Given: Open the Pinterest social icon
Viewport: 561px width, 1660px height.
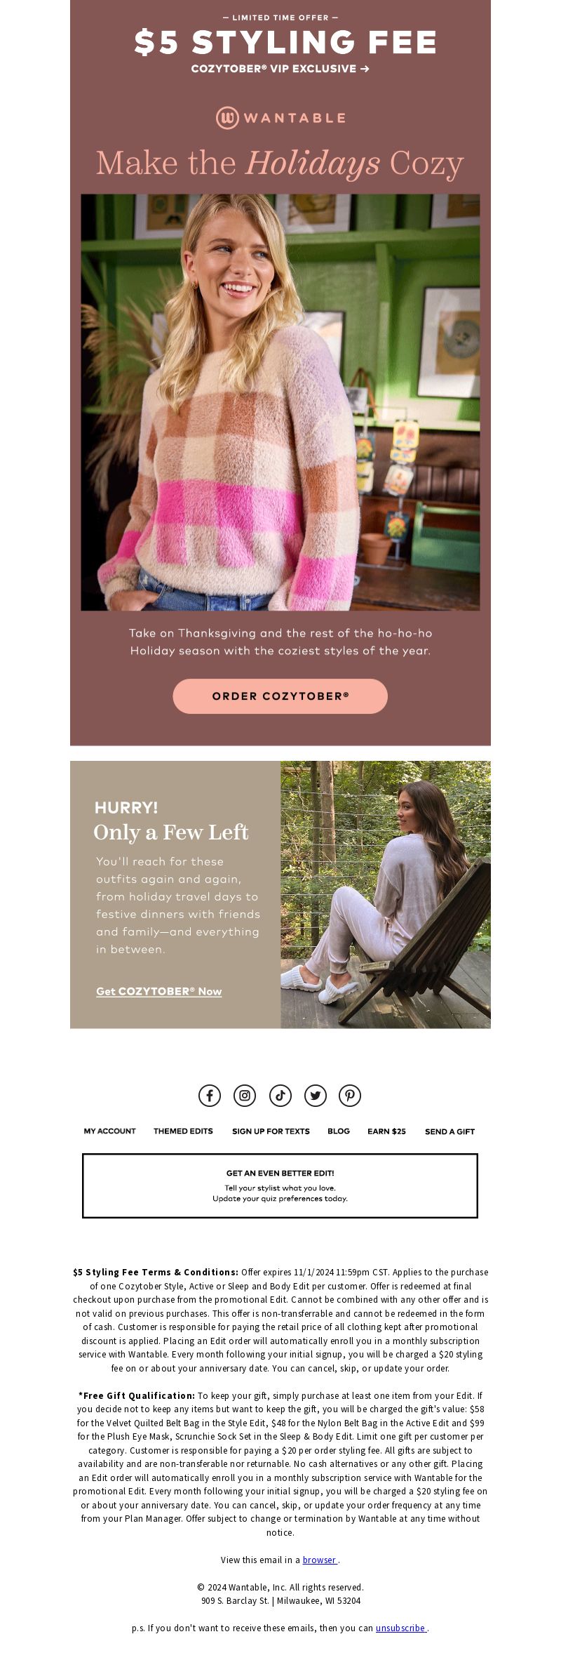Looking at the screenshot, I should (x=350, y=1095).
